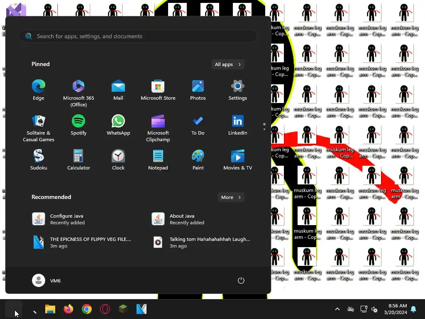Open Talking tom Hahahahahhah Laugh file
This screenshot has height=319, width=425.
click(x=200, y=242)
